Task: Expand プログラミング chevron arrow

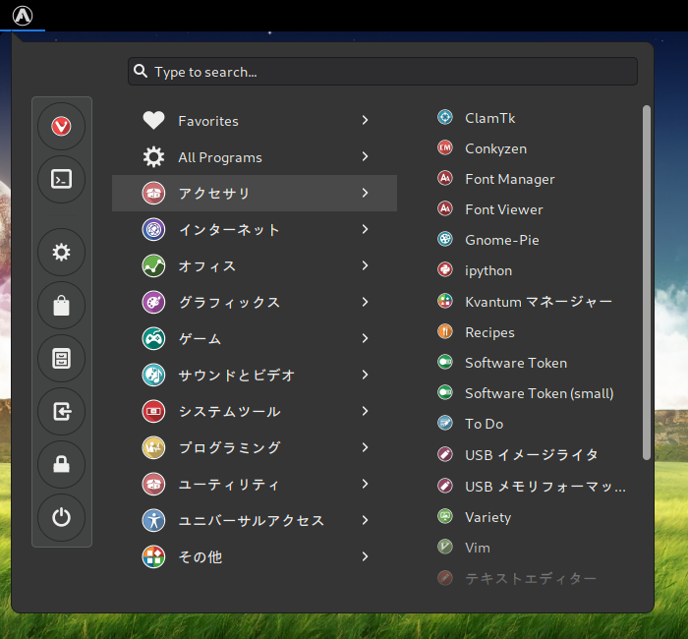Action: 365,447
